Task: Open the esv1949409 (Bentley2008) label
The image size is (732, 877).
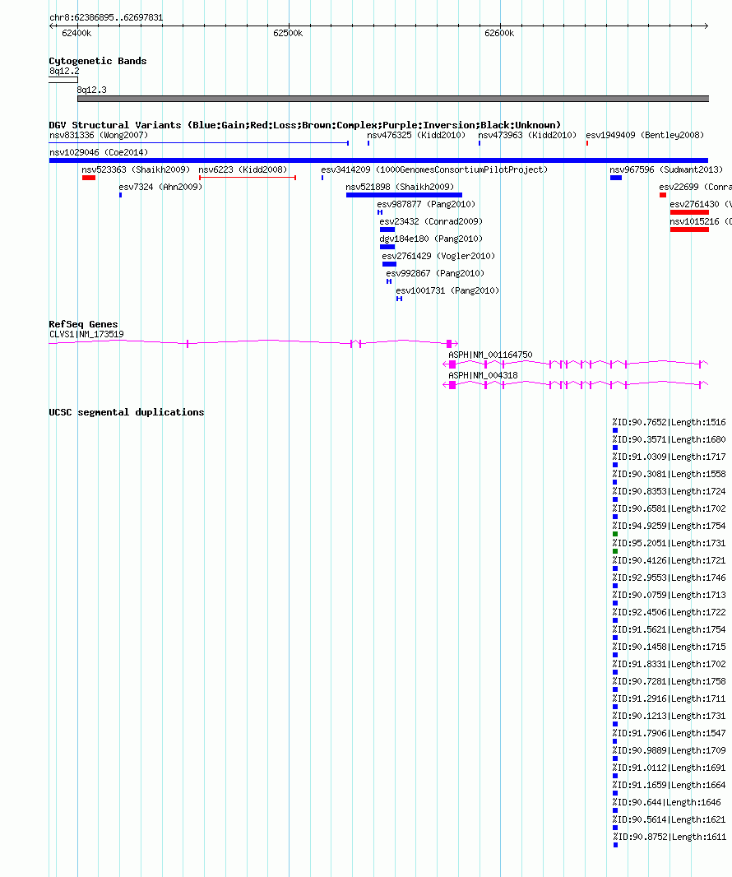Action: [x=645, y=136]
